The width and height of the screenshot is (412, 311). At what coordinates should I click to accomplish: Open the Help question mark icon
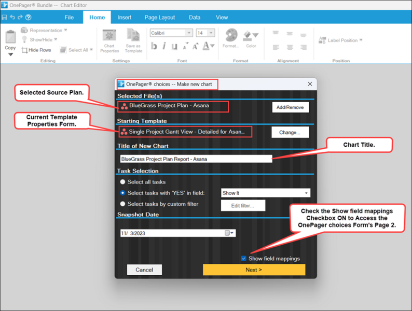[x=28, y=17]
